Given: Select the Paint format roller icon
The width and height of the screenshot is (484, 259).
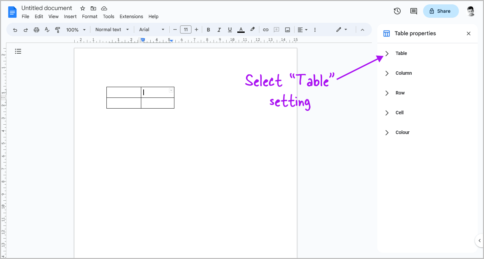Looking at the screenshot, I should (58, 30).
